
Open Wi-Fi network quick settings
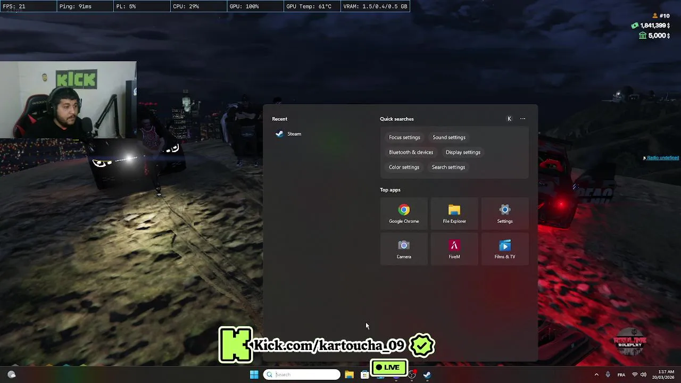634,374
